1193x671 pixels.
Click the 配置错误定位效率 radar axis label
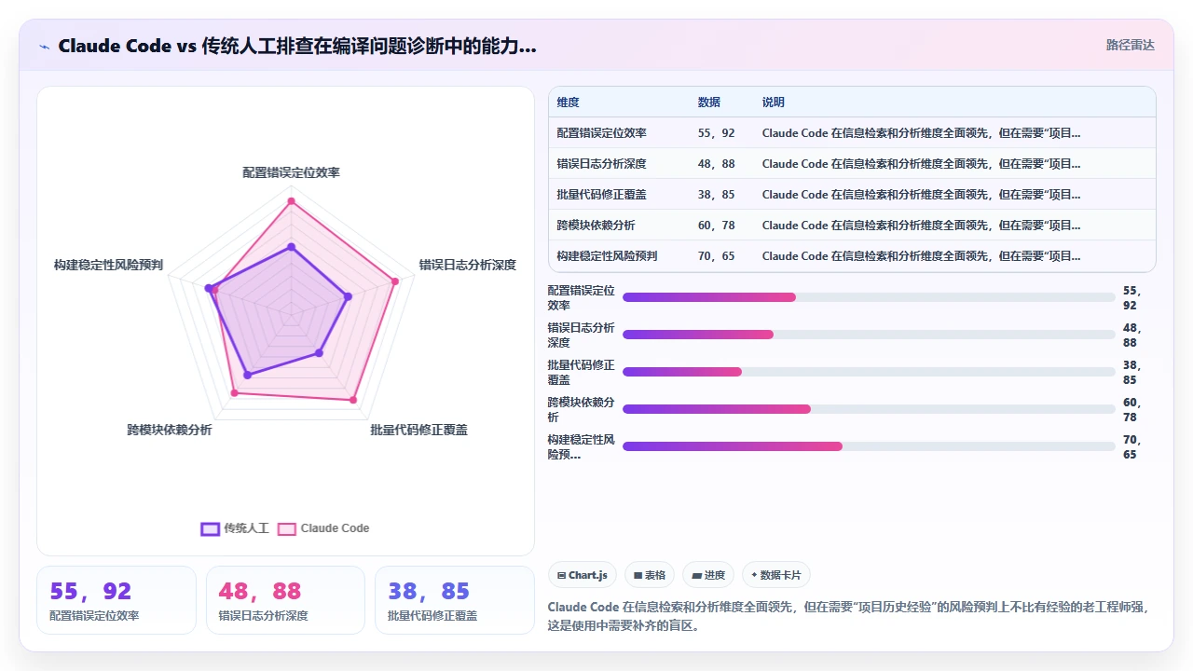tap(291, 173)
